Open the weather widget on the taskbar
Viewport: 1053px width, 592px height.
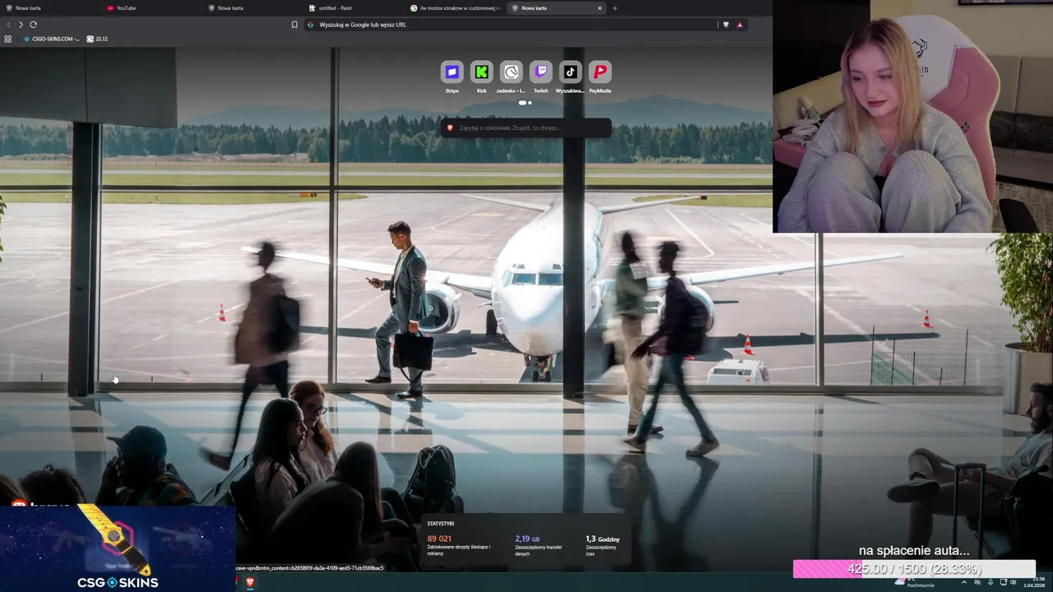[916, 582]
